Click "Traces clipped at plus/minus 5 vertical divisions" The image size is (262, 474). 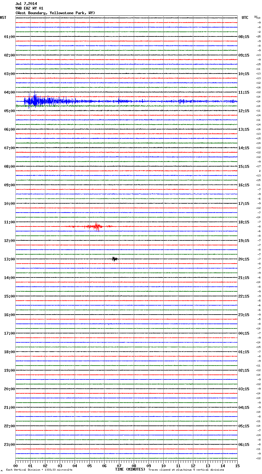point(186,470)
